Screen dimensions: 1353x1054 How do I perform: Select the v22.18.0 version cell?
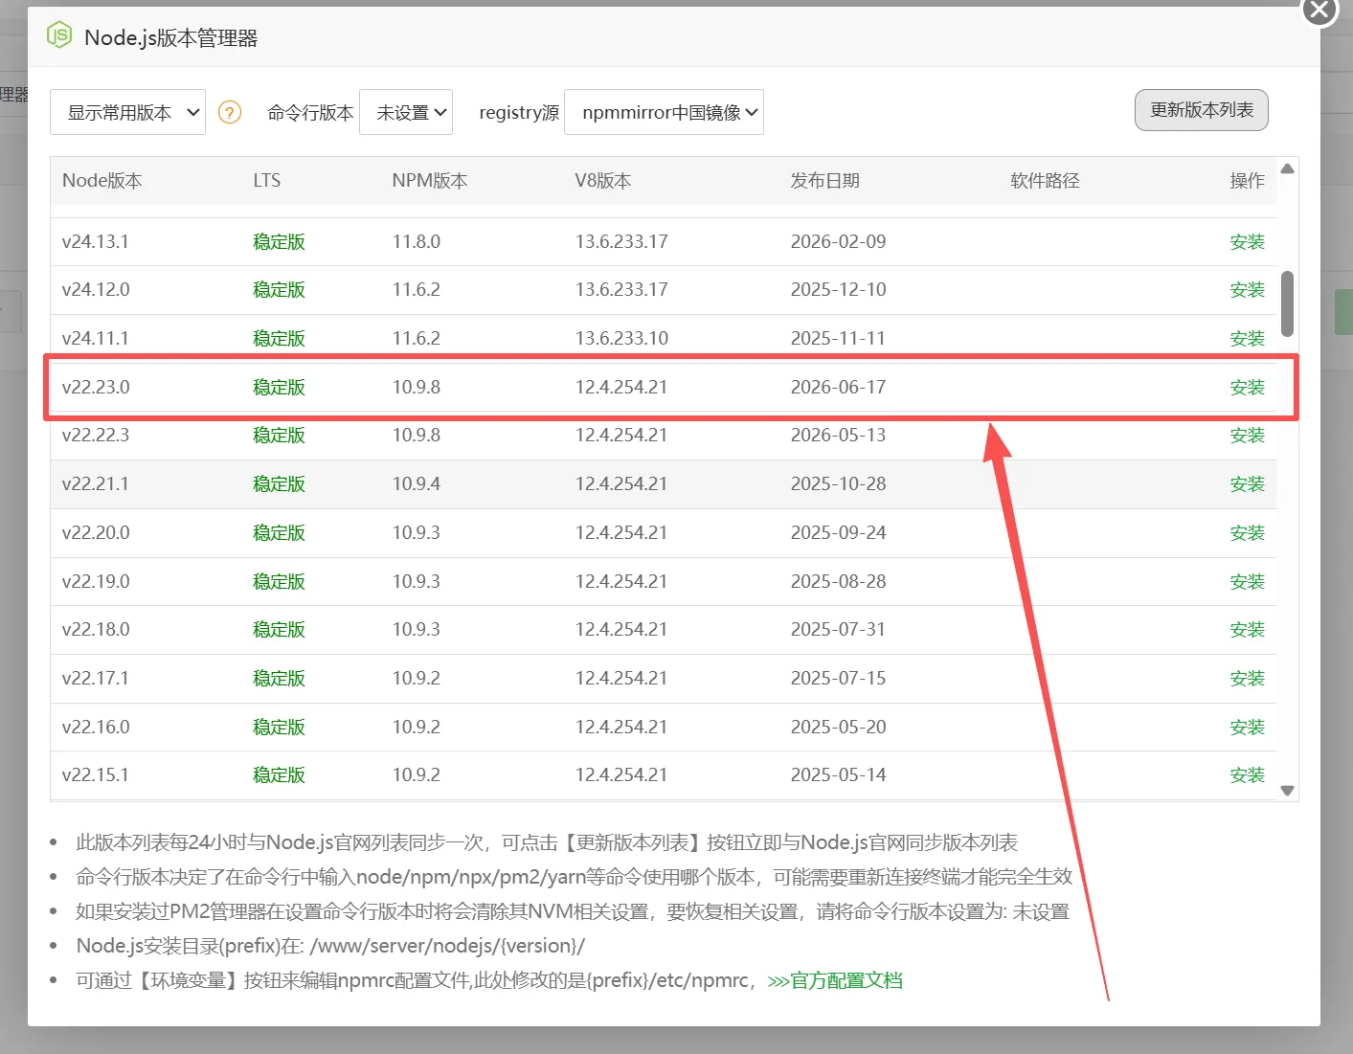96,630
